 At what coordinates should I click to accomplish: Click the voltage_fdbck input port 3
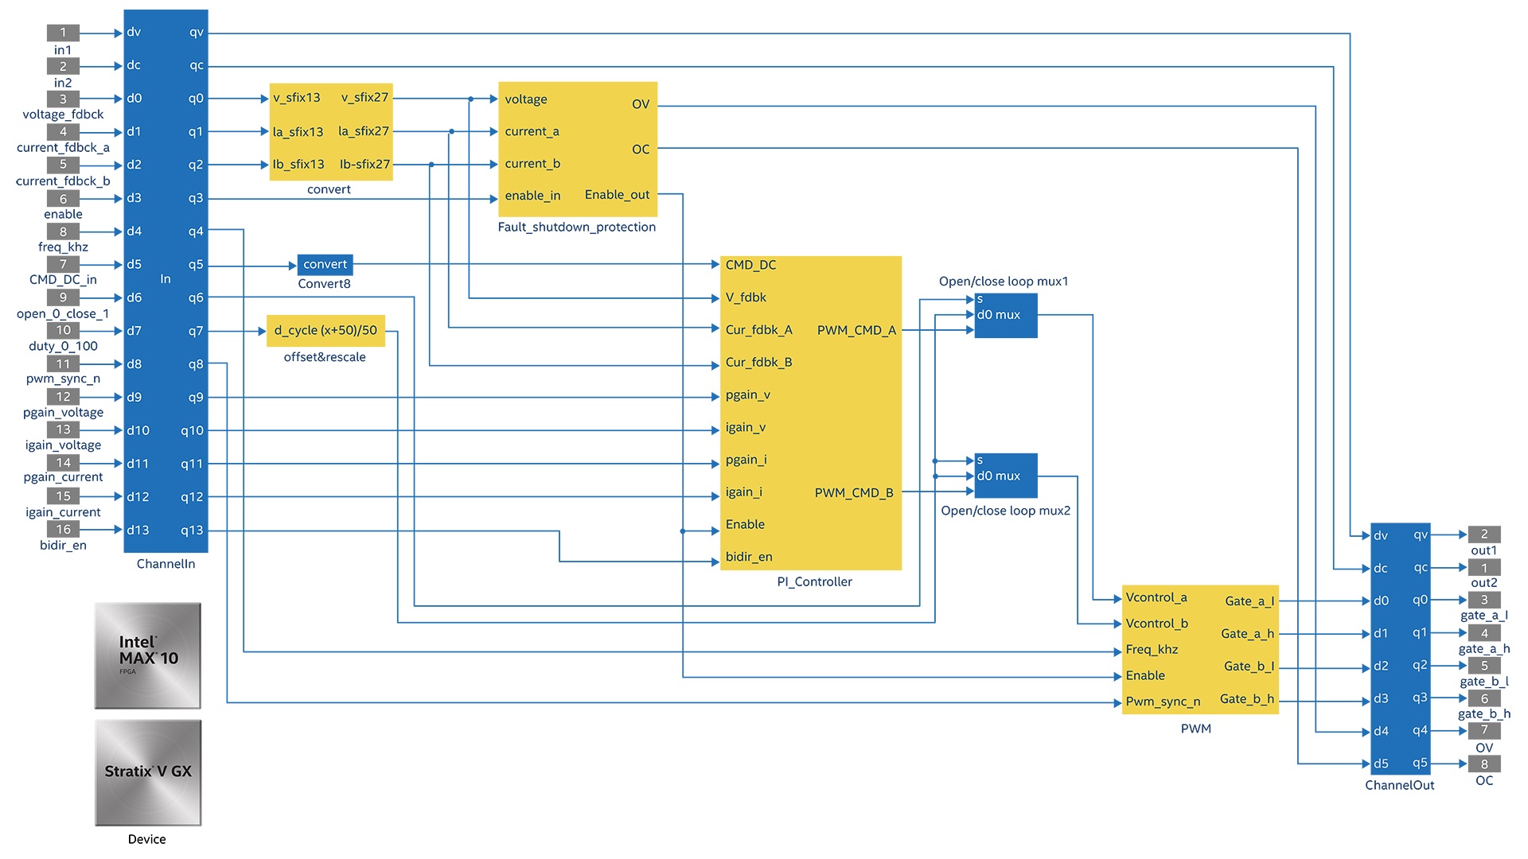(x=62, y=98)
